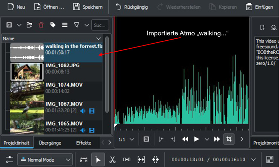The height and width of the screenshot is (167, 279).
Task: Open the filter options dropdown arrow
Action: tap(86, 25)
